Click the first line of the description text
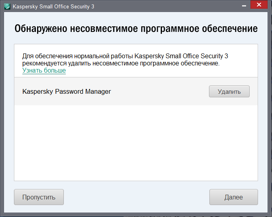 point(125,56)
